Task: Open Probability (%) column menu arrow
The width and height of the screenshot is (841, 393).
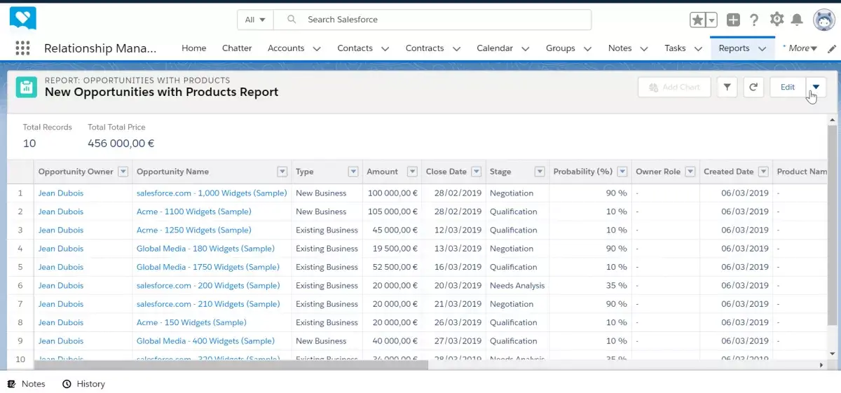Action: tap(622, 172)
